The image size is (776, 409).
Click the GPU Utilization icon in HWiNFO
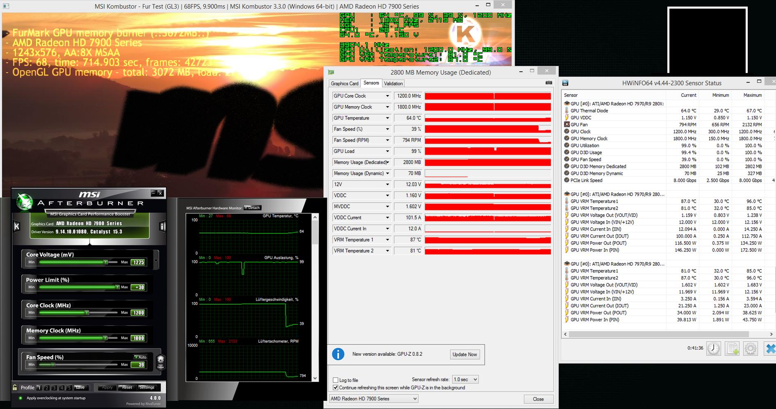567,145
